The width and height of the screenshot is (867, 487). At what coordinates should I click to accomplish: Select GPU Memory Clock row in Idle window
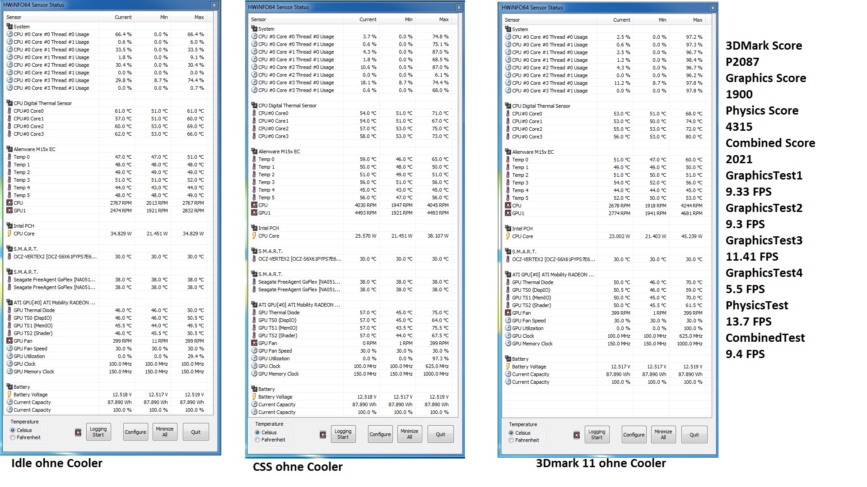[x=106, y=372]
